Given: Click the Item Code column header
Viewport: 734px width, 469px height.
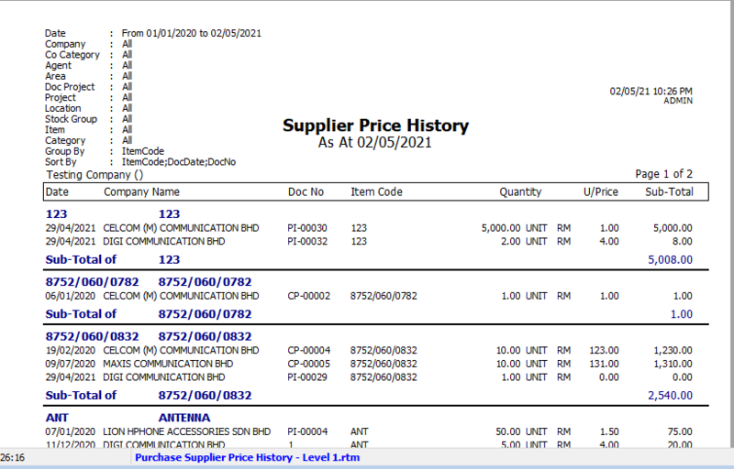Looking at the screenshot, I should click(x=376, y=192).
